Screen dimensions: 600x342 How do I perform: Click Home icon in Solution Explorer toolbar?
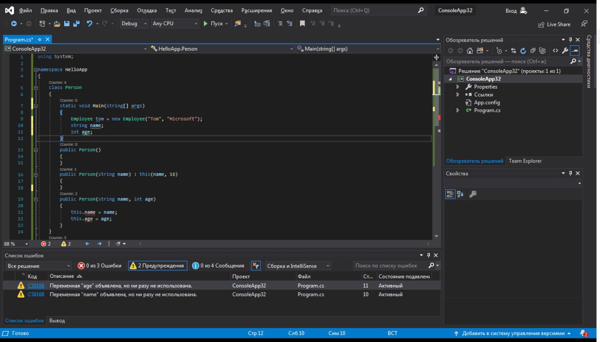point(470,51)
